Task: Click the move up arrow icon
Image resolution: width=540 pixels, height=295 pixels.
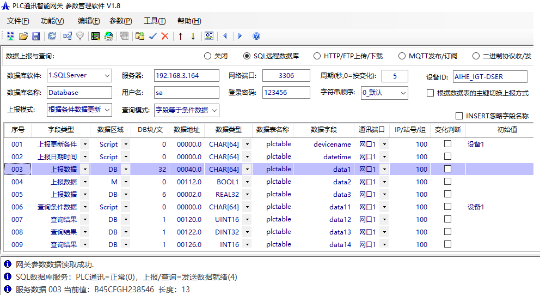Action: (x=181, y=36)
